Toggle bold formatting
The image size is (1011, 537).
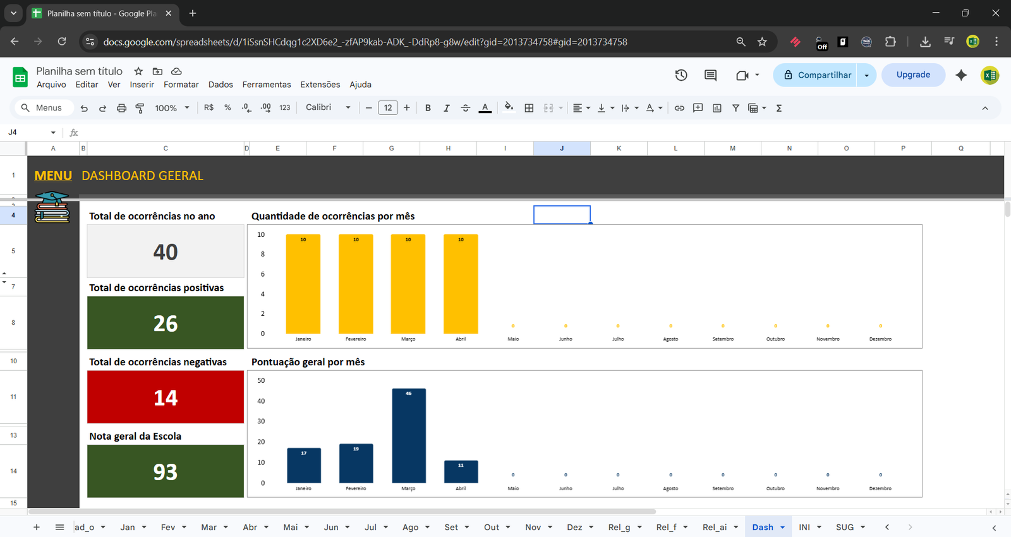(x=428, y=108)
